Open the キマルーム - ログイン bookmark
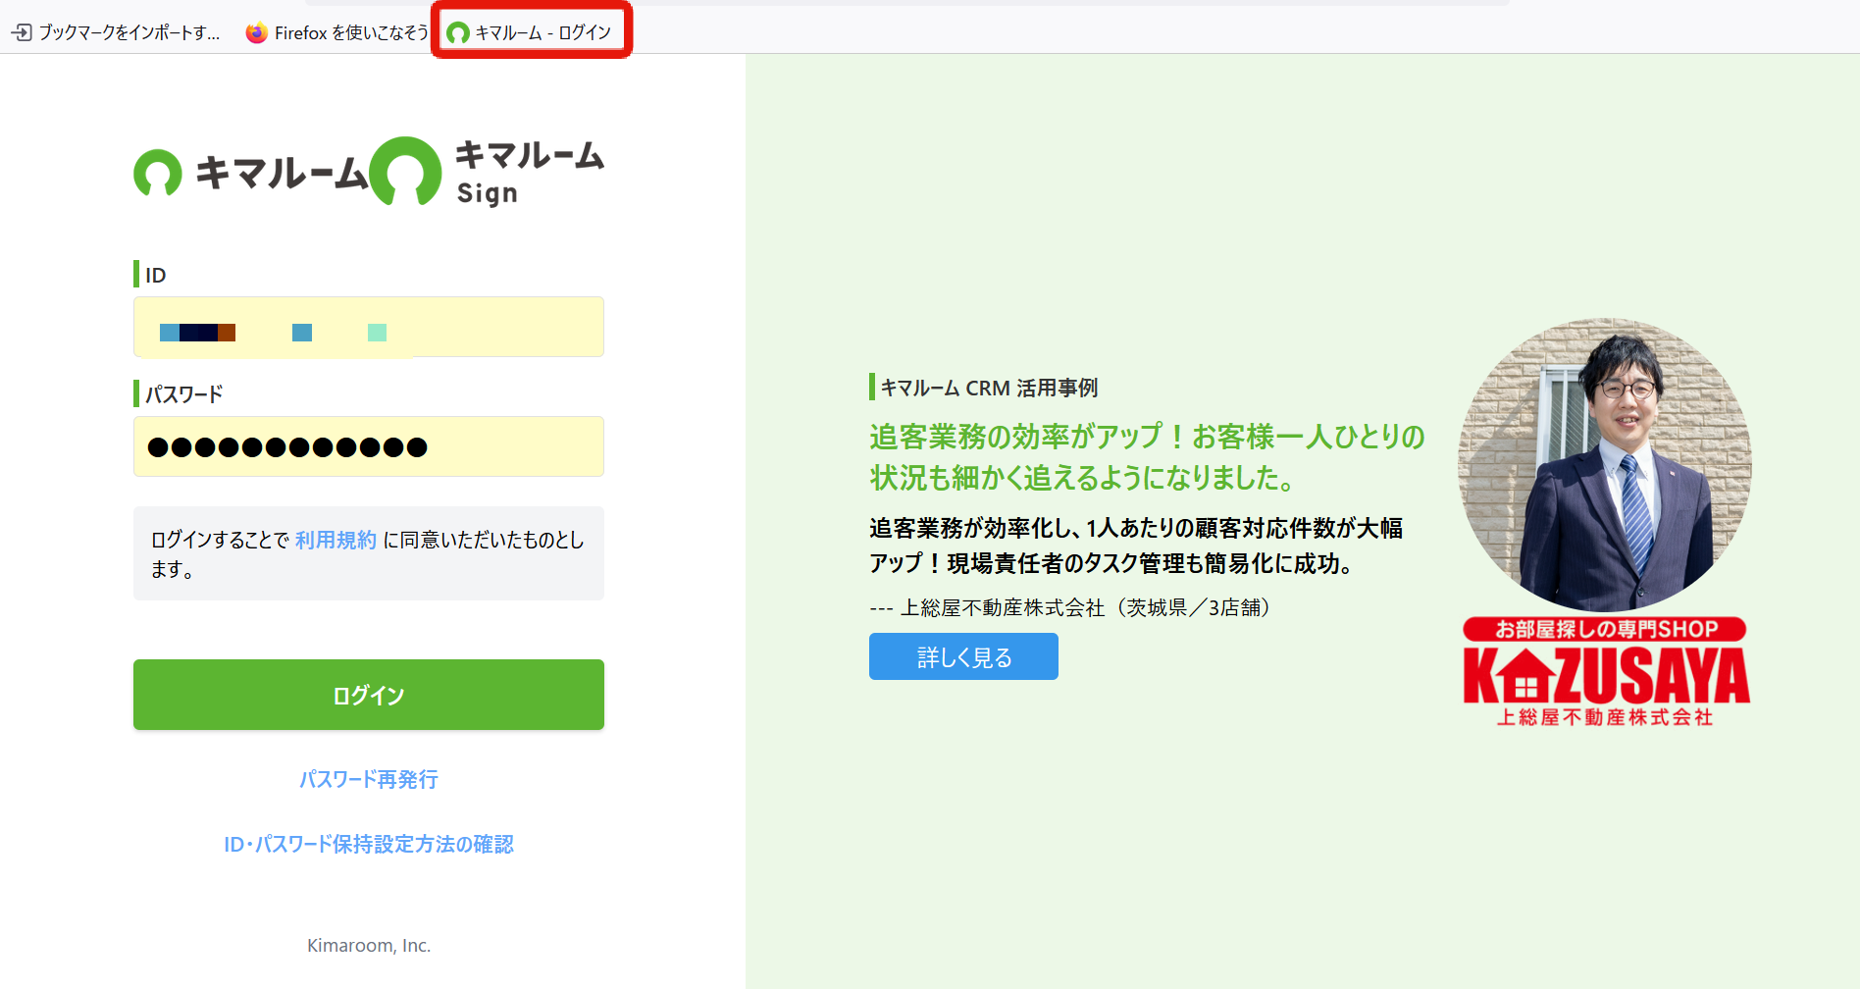The image size is (1860, 989). [x=530, y=32]
